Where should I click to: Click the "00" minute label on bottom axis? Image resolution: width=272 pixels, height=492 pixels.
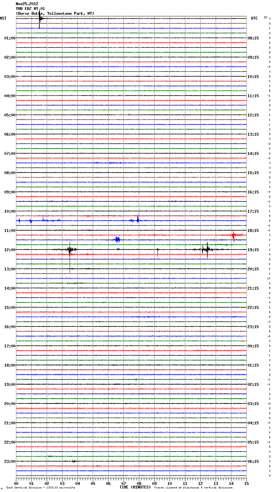coord(16,483)
